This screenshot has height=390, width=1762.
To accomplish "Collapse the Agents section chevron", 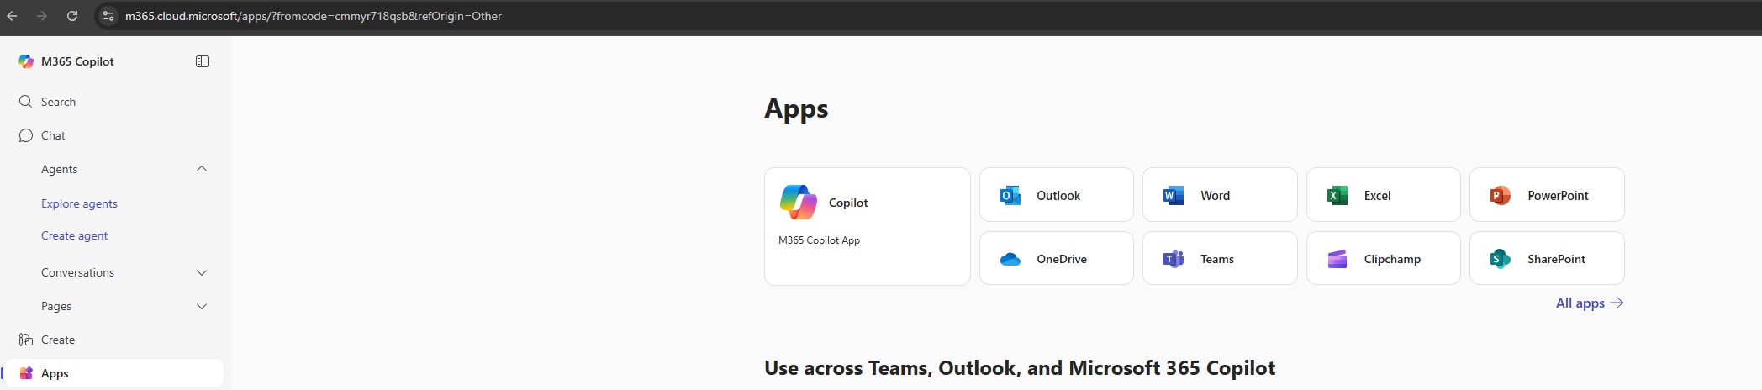I will [202, 169].
